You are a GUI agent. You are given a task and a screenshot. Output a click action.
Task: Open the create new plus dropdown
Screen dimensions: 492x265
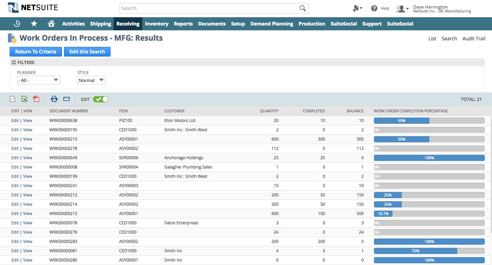[358, 8]
